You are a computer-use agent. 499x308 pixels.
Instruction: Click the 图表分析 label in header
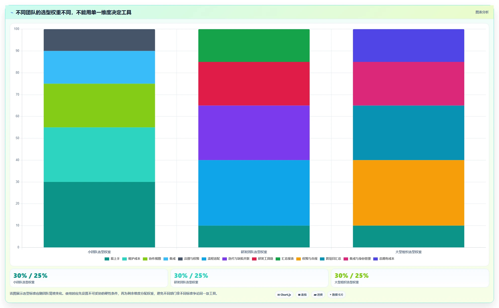coord(482,12)
